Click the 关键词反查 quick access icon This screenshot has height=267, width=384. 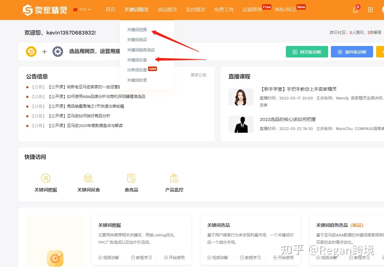pyautogui.click(x=88, y=178)
